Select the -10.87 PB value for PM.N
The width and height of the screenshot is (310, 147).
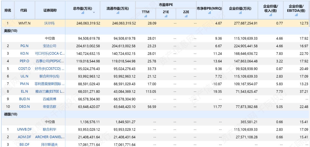click(x=217, y=84)
